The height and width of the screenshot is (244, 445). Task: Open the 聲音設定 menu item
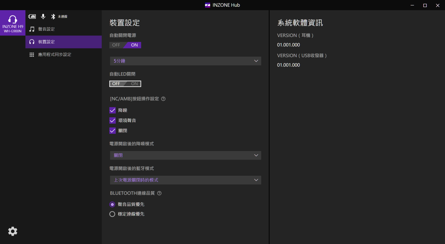point(46,29)
